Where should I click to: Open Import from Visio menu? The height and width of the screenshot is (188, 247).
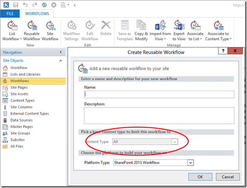[160, 31]
